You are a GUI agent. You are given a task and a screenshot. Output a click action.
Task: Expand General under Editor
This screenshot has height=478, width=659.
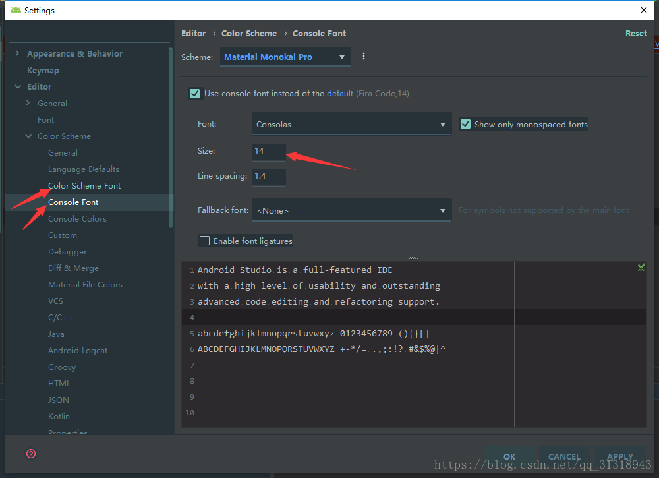click(x=28, y=103)
